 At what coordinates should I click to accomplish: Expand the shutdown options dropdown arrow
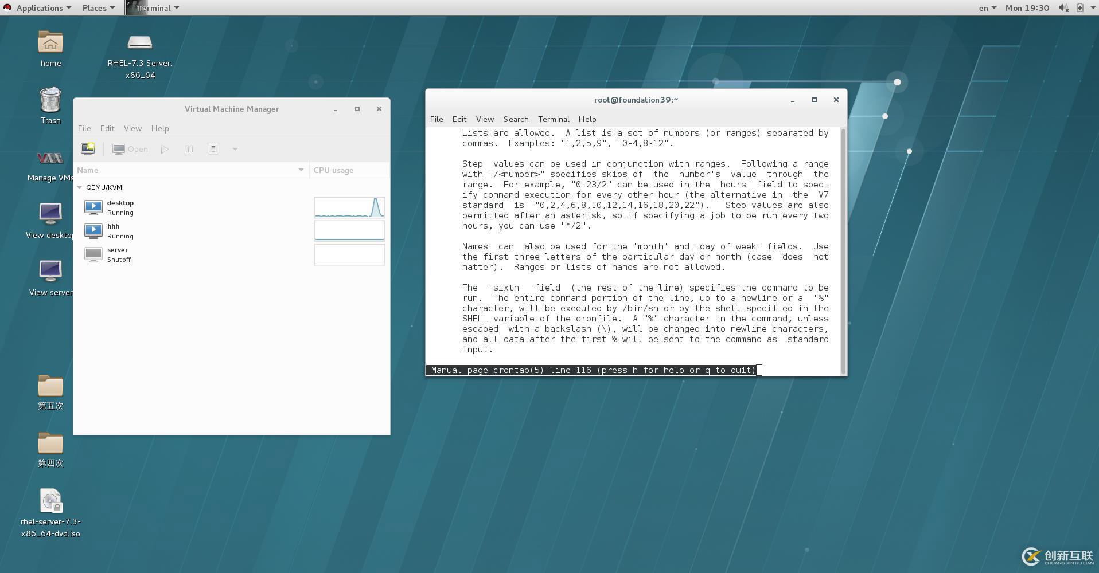(235, 149)
